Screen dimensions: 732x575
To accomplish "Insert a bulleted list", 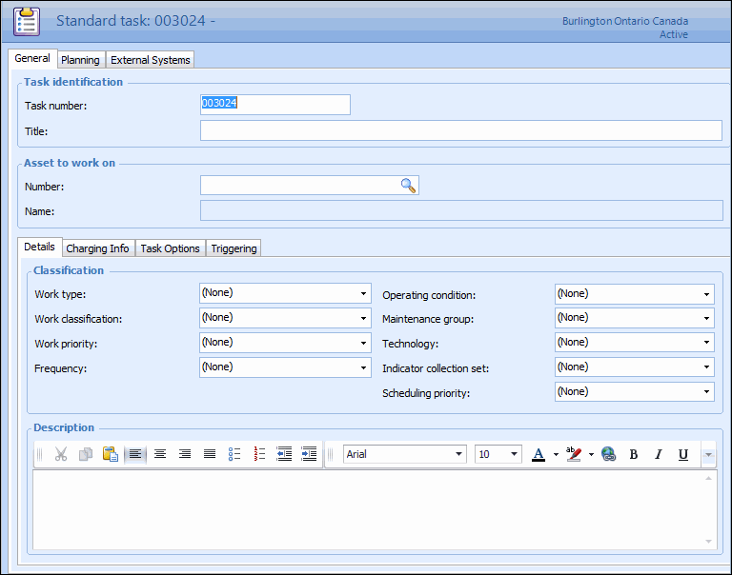I will (234, 454).
